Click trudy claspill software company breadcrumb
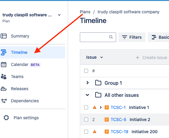Screen dimensions: 169x138 [x=128, y=12]
